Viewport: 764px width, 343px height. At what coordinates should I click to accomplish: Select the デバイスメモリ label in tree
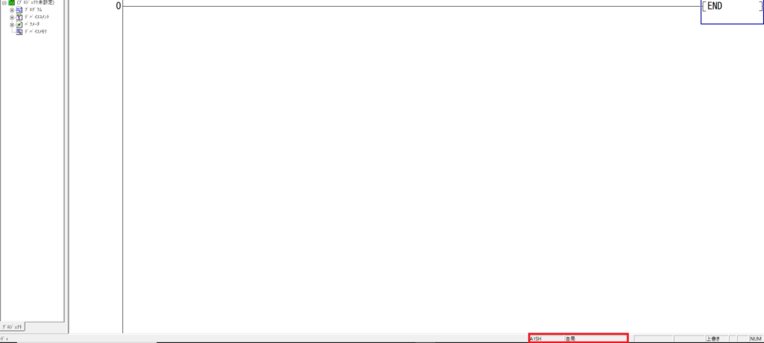pos(36,31)
